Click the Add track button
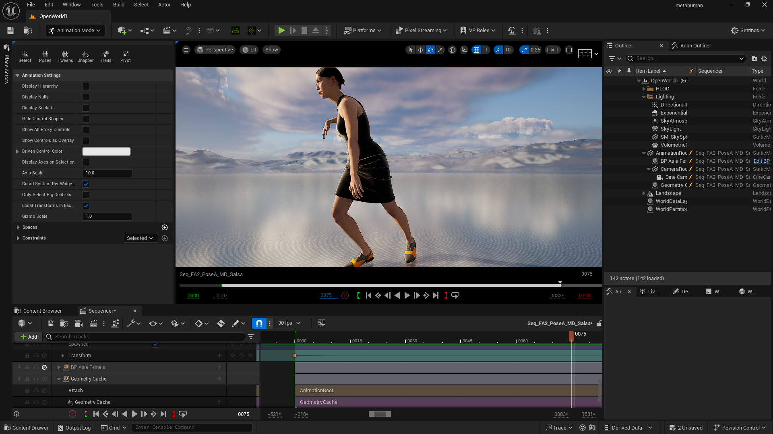 click(29, 337)
